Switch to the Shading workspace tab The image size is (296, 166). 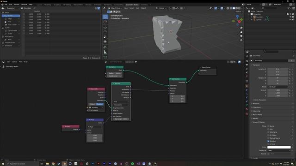click(x=88, y=5)
